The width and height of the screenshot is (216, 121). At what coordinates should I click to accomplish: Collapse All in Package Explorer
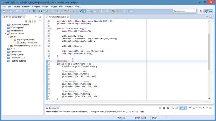pos(26,21)
